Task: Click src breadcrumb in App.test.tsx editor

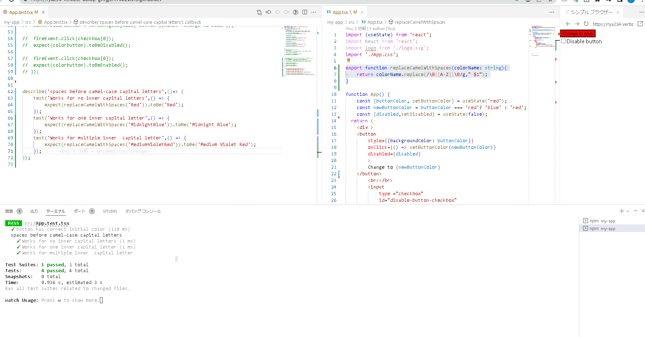Action: [28, 22]
